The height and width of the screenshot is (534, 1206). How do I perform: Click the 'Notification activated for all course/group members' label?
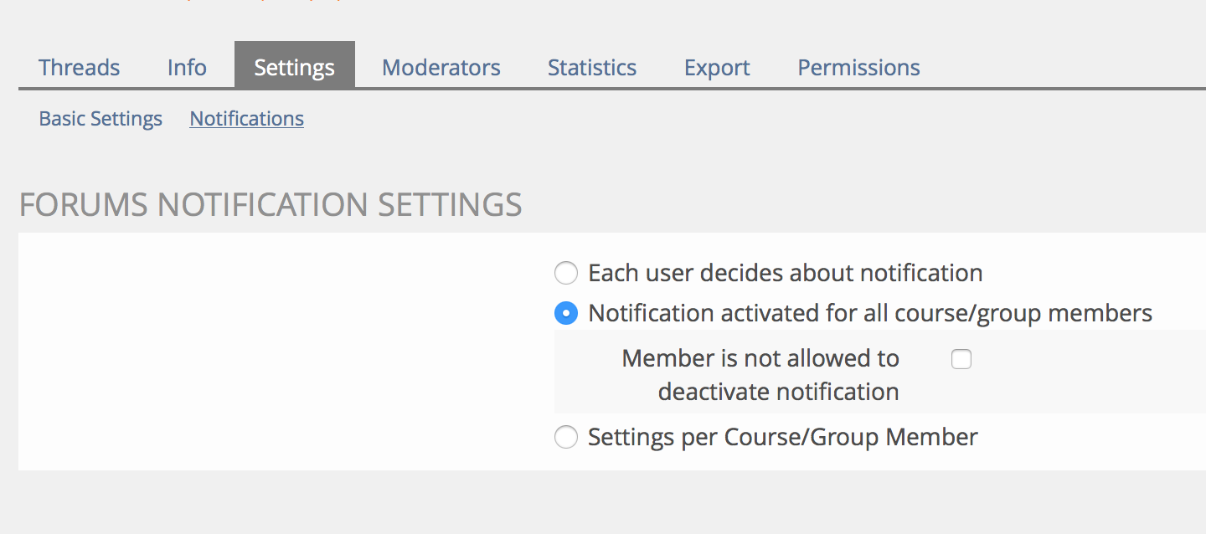(869, 314)
